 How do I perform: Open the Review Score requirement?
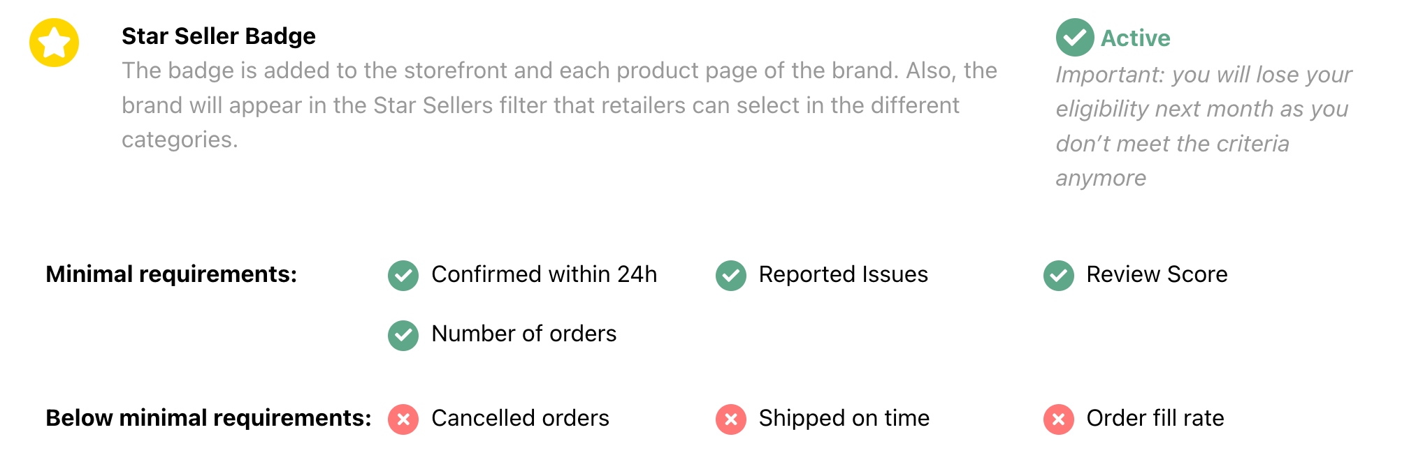tap(1157, 274)
